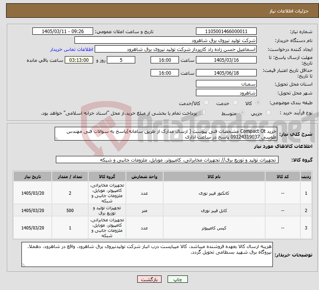Image resolution: width=319 pixels, height=290 pixels.
Task: Click the quantity 1 in کیس کامپیوتر row
Action: click(70, 228)
